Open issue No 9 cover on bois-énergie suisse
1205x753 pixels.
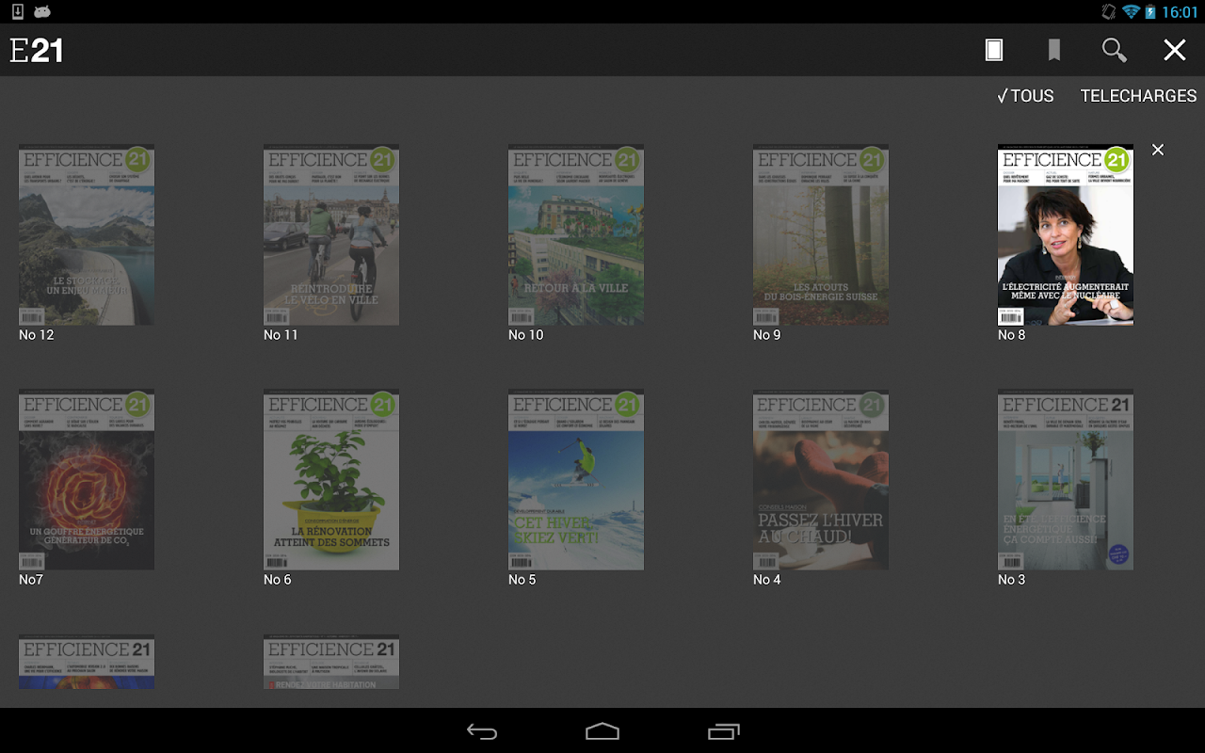(x=821, y=235)
